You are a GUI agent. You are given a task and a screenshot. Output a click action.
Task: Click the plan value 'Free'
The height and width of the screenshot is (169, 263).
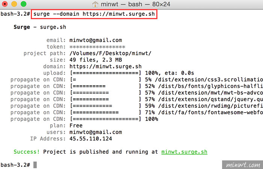pyautogui.click(x=76, y=125)
